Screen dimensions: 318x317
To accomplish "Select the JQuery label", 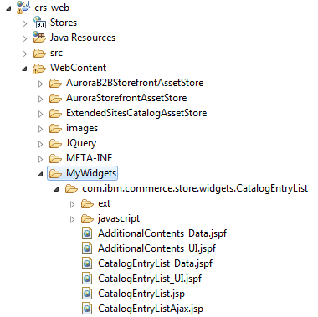I will tap(81, 143).
